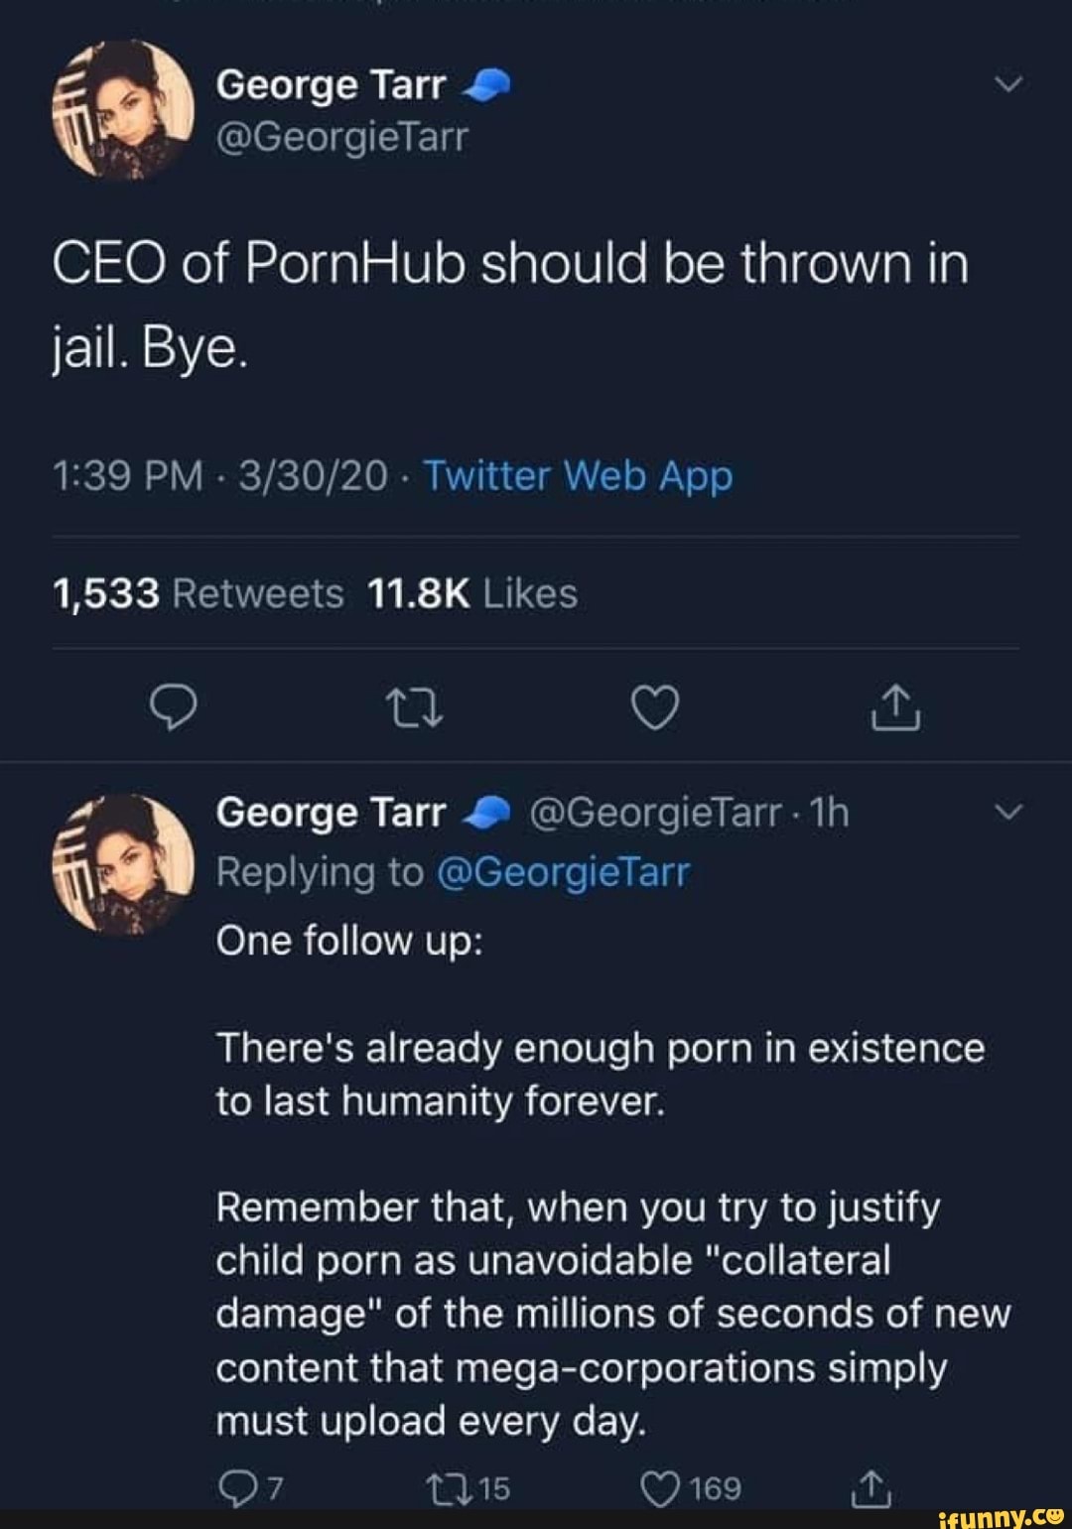Reply to the main tweet

pyautogui.click(x=173, y=708)
